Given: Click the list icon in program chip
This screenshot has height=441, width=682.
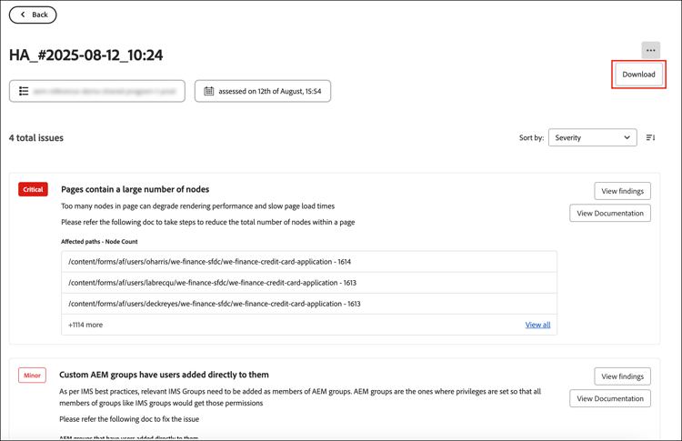Looking at the screenshot, I should click(x=24, y=91).
